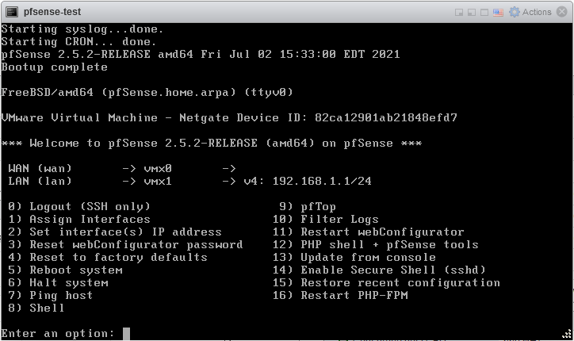Click the 'Assign Interfaces' menu line

point(79,219)
